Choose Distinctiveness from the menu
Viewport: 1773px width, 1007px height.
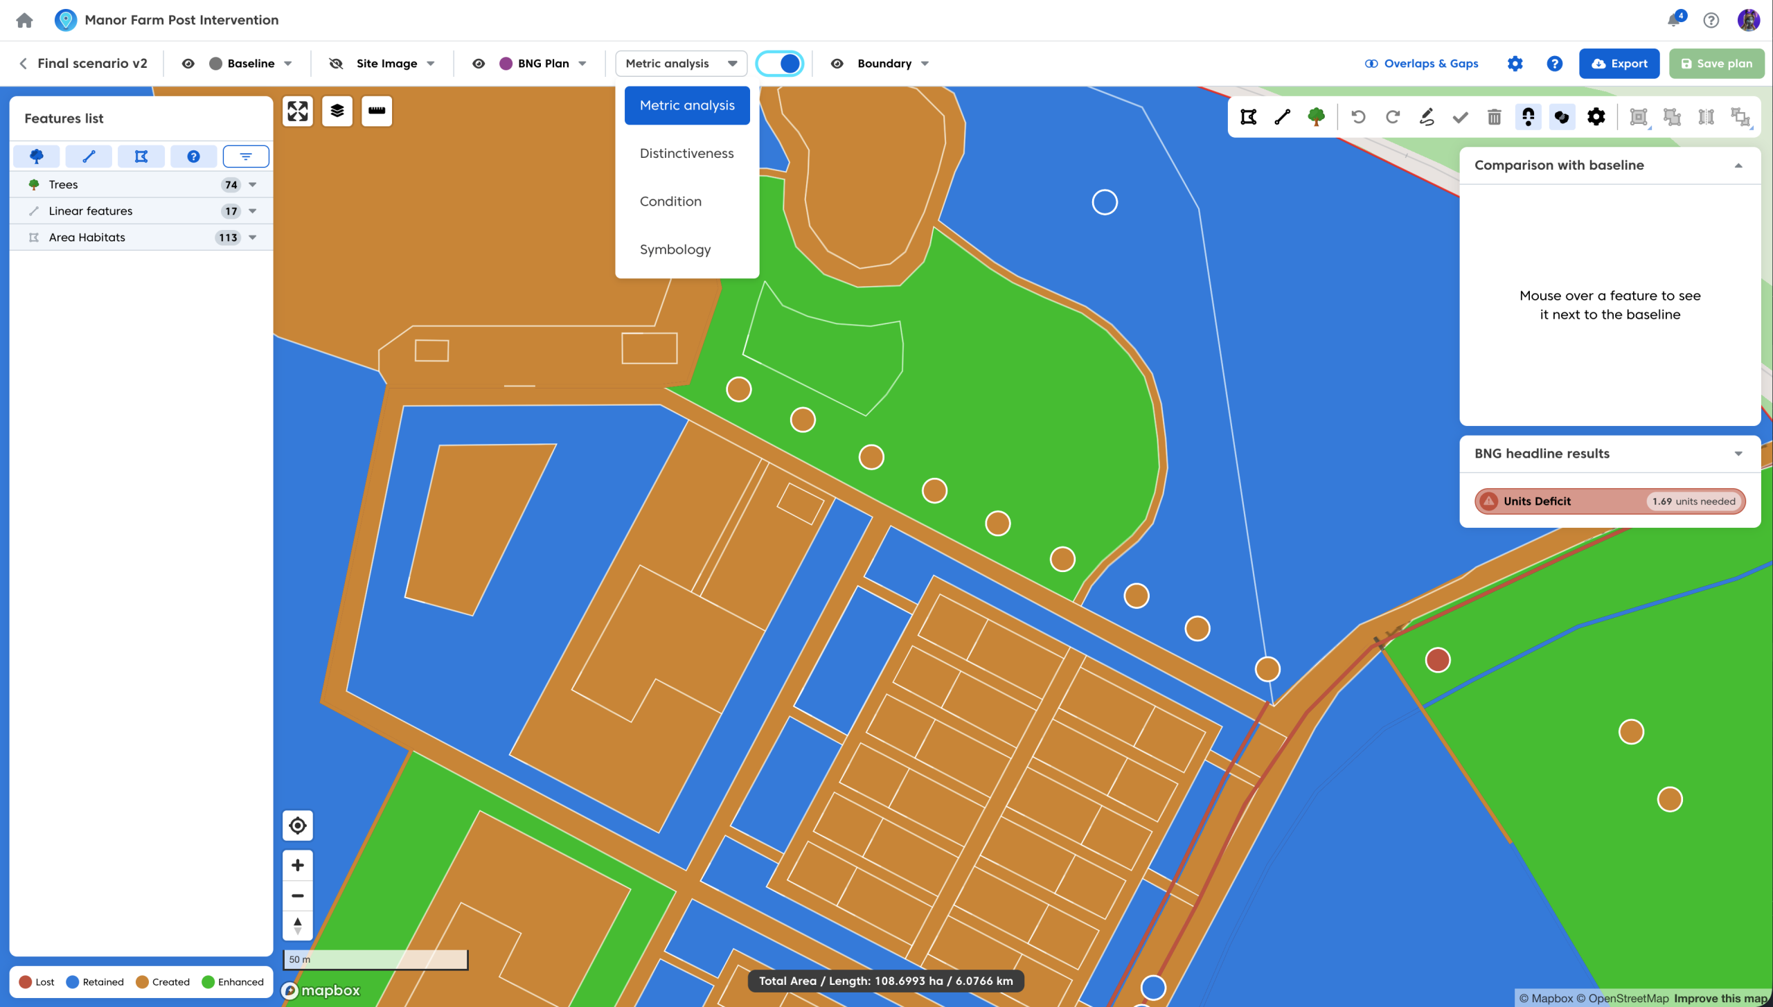(686, 153)
